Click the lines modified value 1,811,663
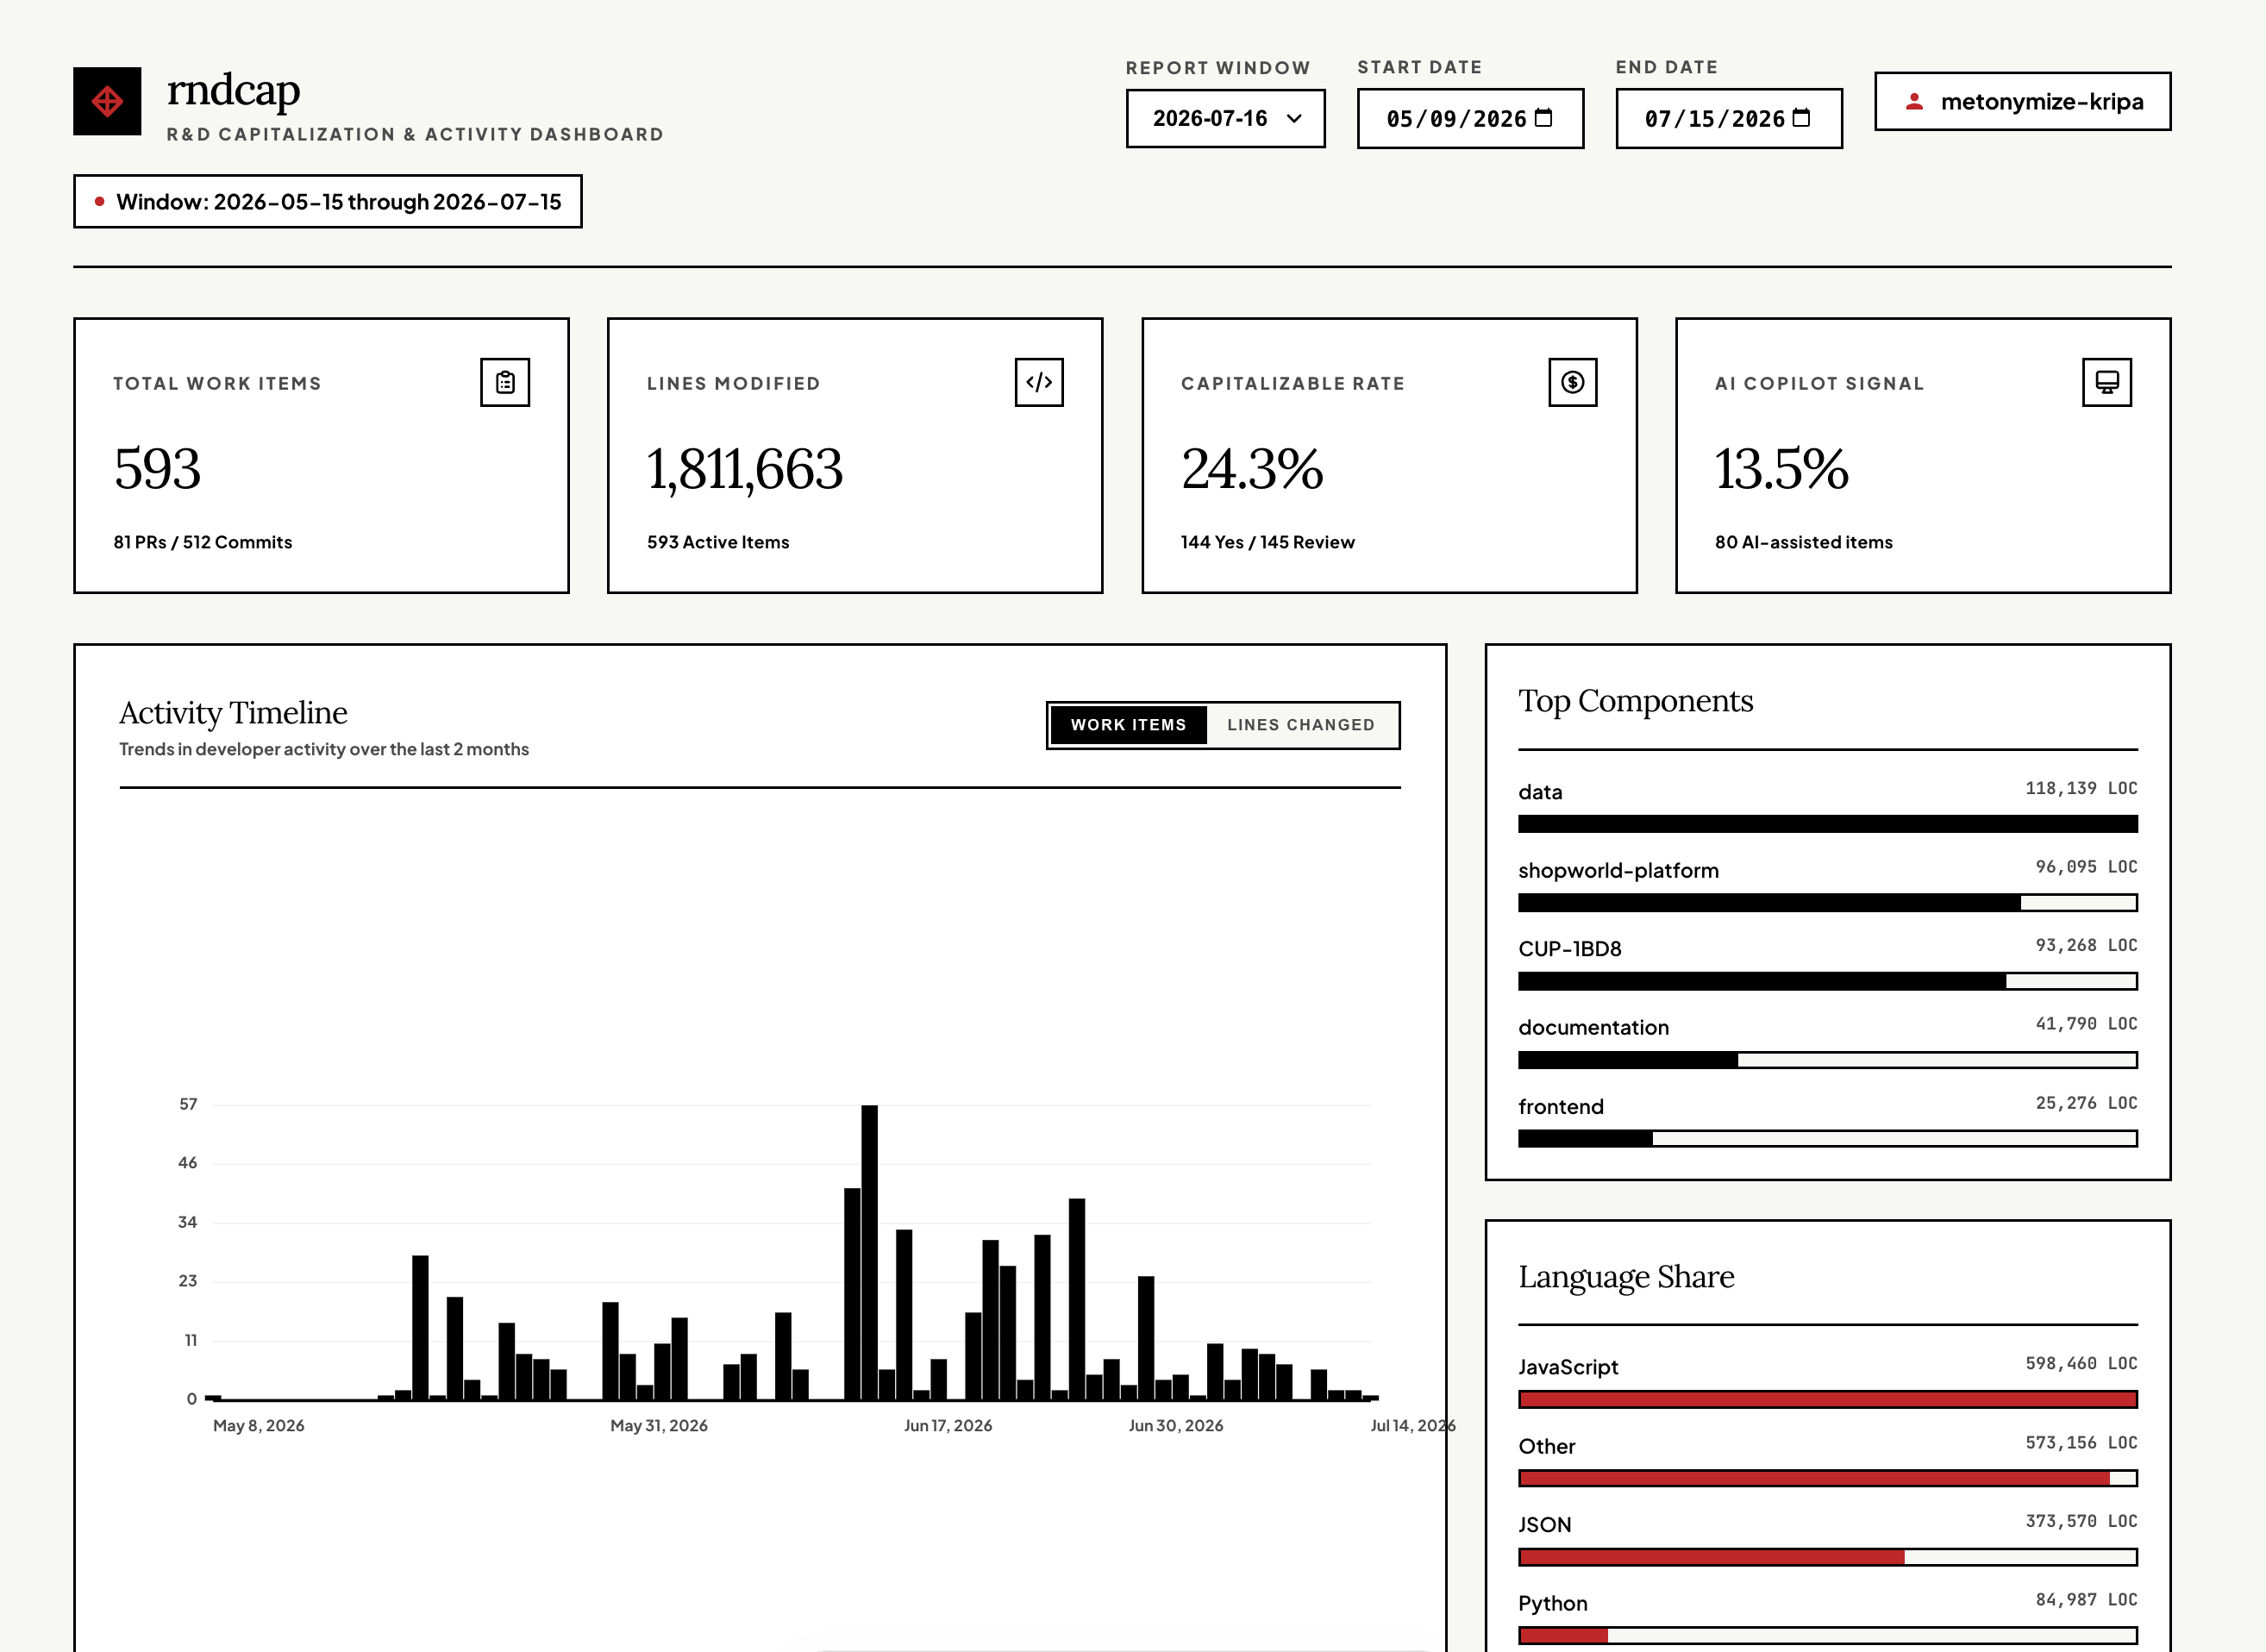Viewport: 2266px width, 1652px height. tap(745, 468)
